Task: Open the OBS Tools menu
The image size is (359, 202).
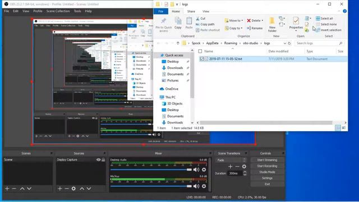Action: [77, 11]
